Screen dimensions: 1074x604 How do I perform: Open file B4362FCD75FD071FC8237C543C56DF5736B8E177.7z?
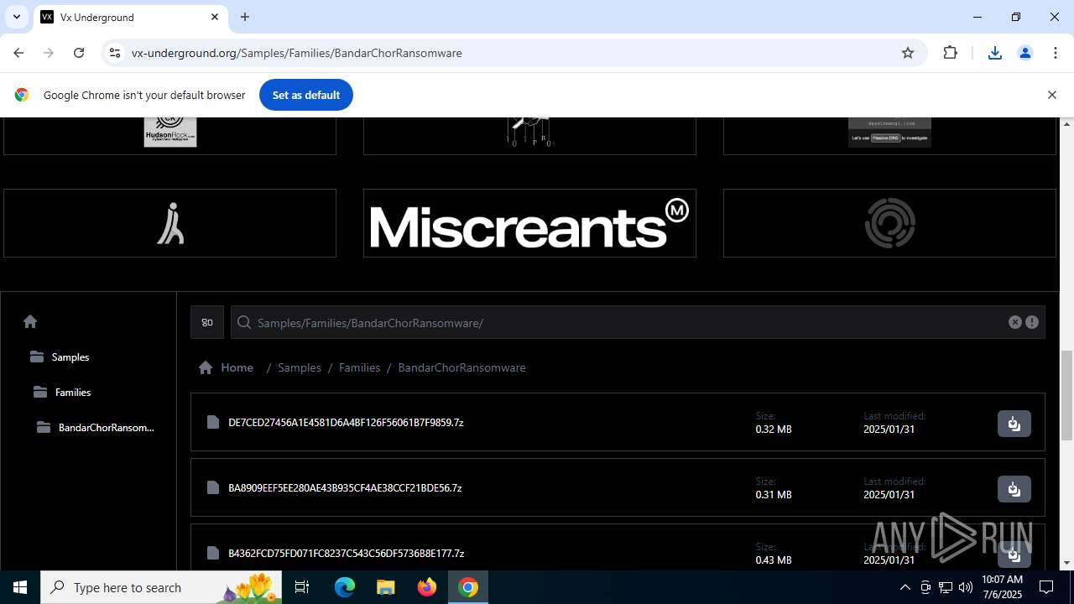[x=346, y=553]
